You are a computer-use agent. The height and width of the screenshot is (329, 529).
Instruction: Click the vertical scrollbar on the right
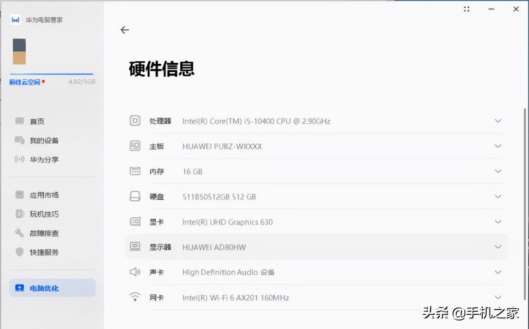[524, 204]
